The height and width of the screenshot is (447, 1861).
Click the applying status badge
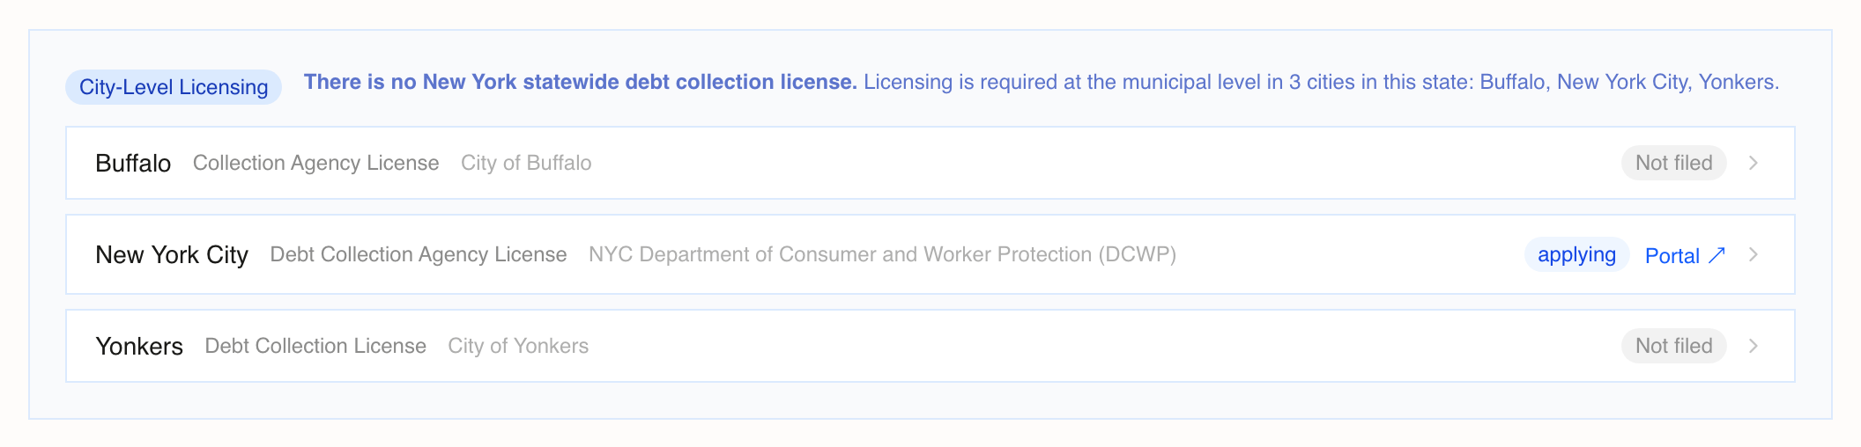coord(1576,254)
